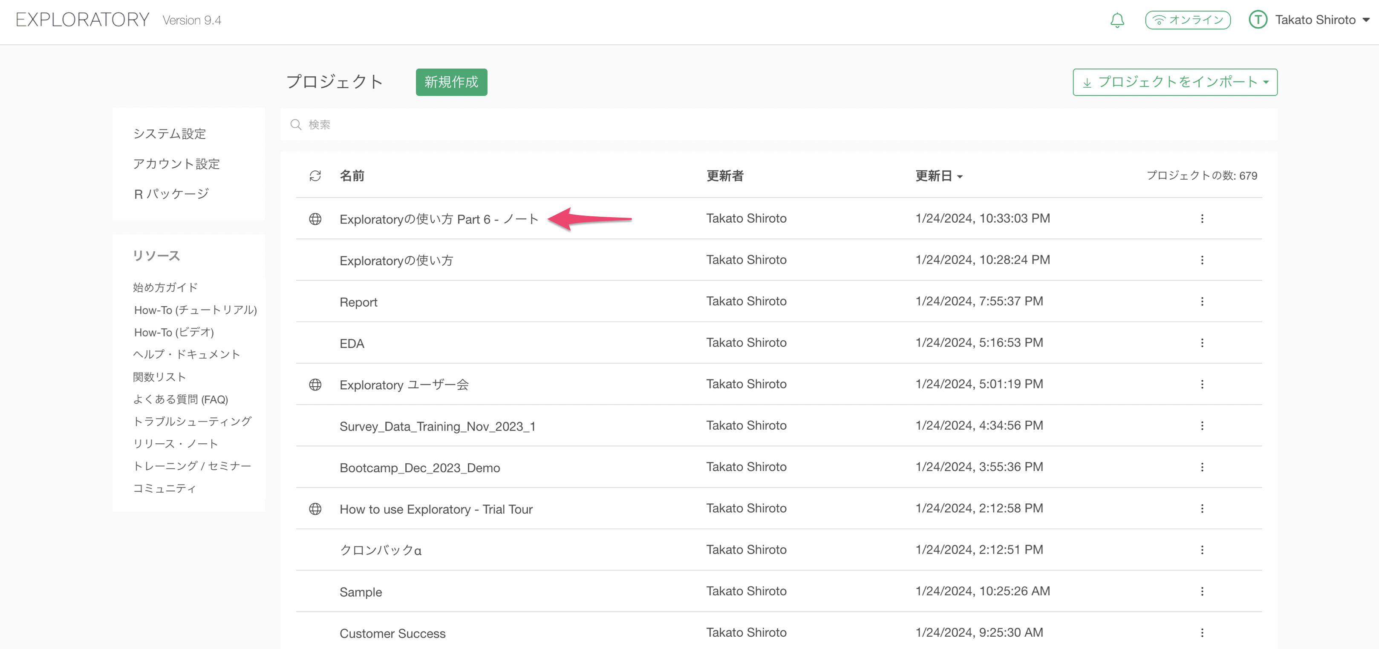Open Survey_Data_Training_Nov_2023_1 project
The image size is (1379, 649).
pos(437,426)
